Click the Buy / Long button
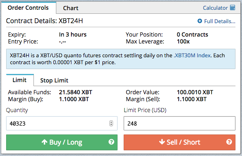This screenshot has width=242, height=156. pyautogui.click(x=62, y=142)
